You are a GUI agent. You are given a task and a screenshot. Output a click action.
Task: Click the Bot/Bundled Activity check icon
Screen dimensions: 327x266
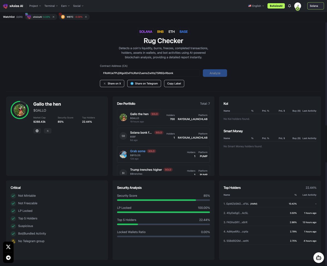pos(13,234)
